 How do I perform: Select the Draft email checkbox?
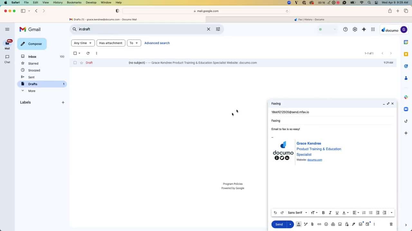pyautogui.click(x=75, y=63)
